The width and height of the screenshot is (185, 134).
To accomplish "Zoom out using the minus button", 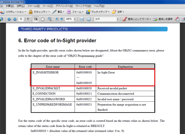I will 57,19.
